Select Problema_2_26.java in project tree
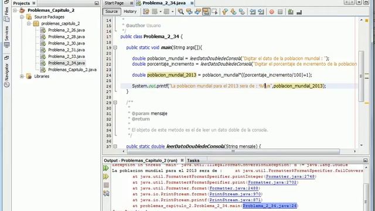Screen dimensions: 375x211 [66, 30]
